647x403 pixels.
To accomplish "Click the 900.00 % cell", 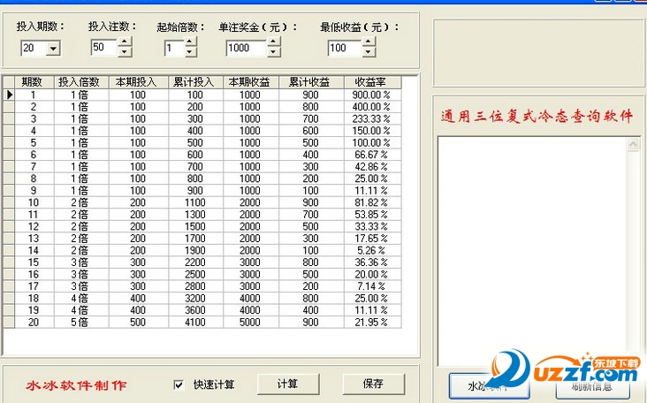I will click(372, 95).
